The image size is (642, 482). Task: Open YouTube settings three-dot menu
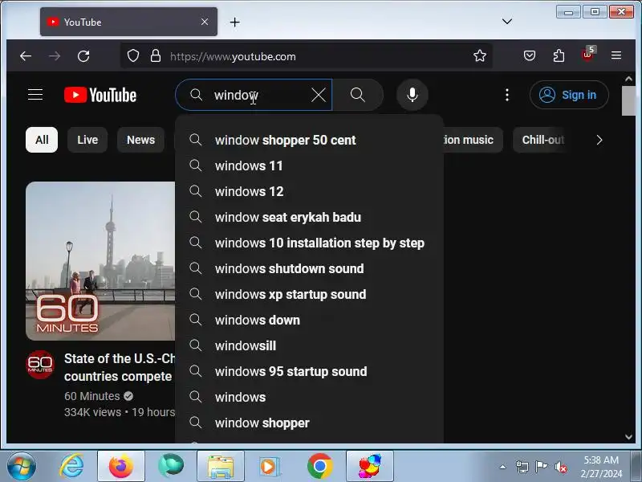(x=507, y=95)
